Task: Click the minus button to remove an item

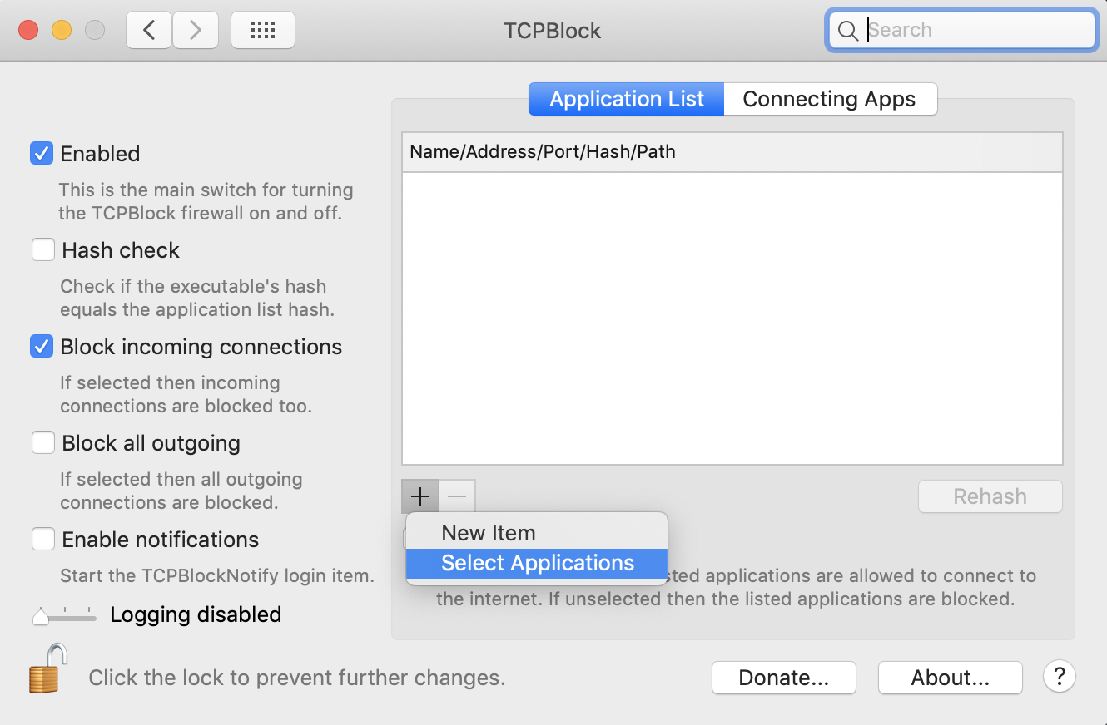Action: click(456, 496)
